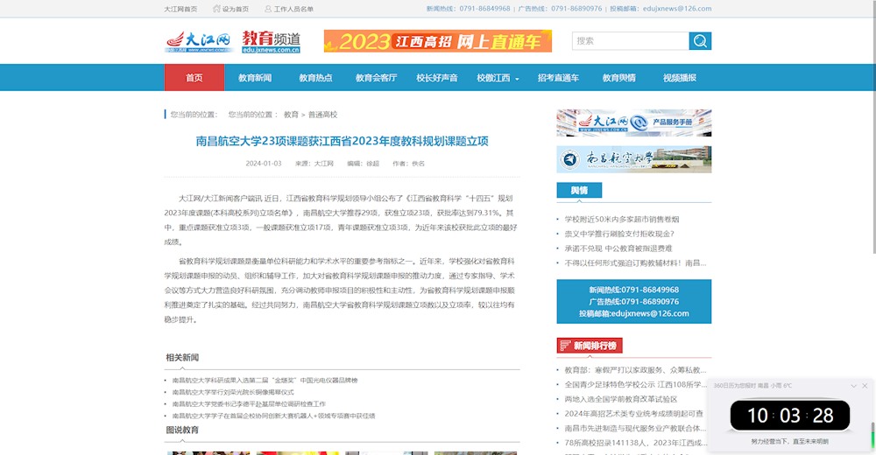Focus the 搜索 text input field
The height and width of the screenshot is (455, 876).
pos(631,41)
